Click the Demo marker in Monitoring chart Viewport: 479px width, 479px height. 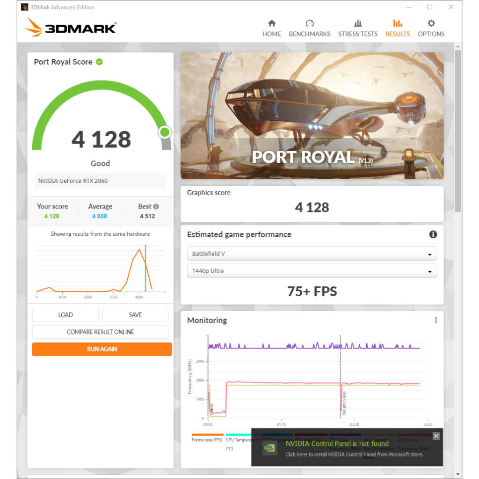[x=212, y=408]
